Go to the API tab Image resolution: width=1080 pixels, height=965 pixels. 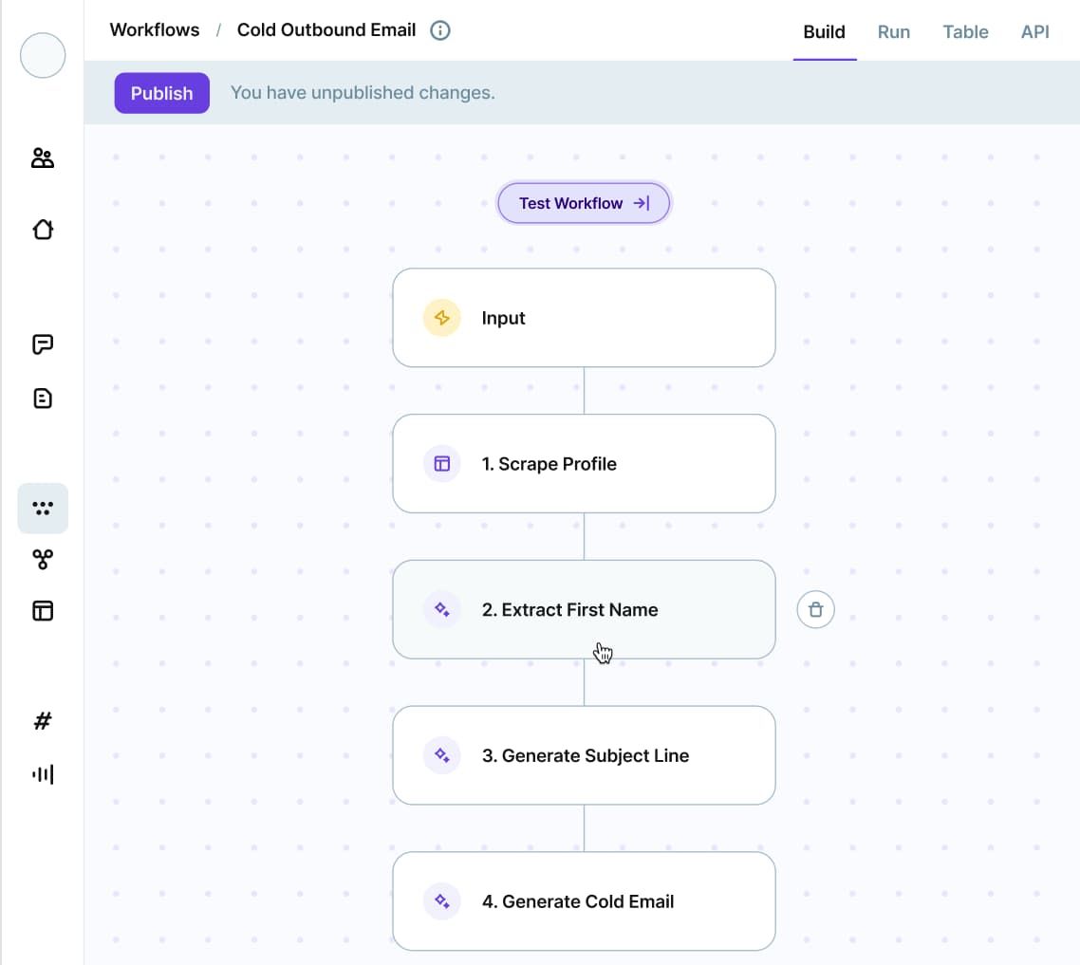pyautogui.click(x=1034, y=32)
